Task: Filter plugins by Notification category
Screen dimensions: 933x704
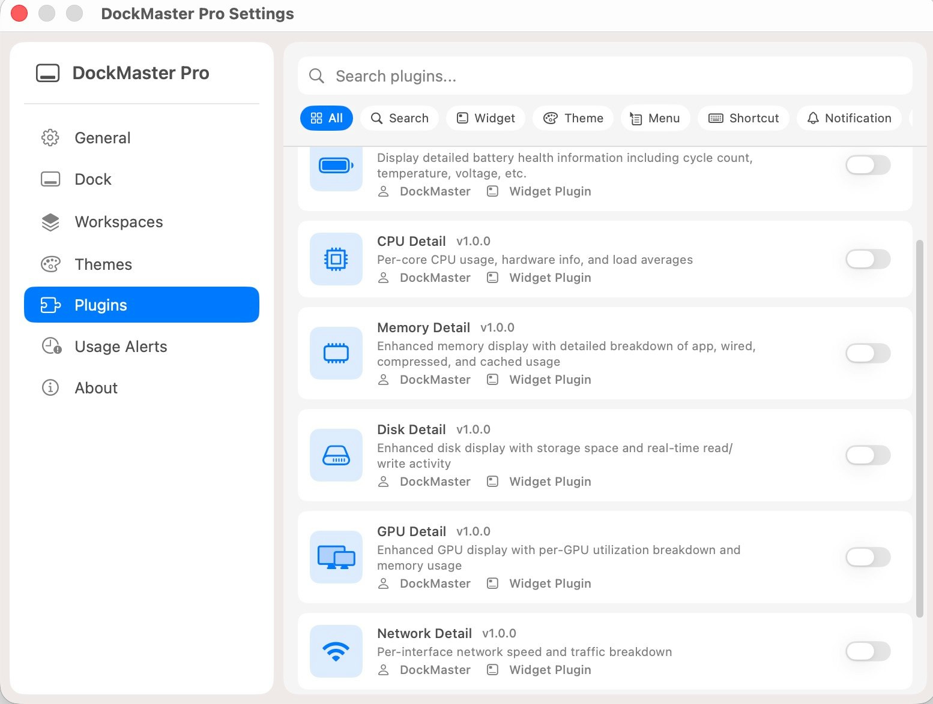Action: tap(849, 118)
